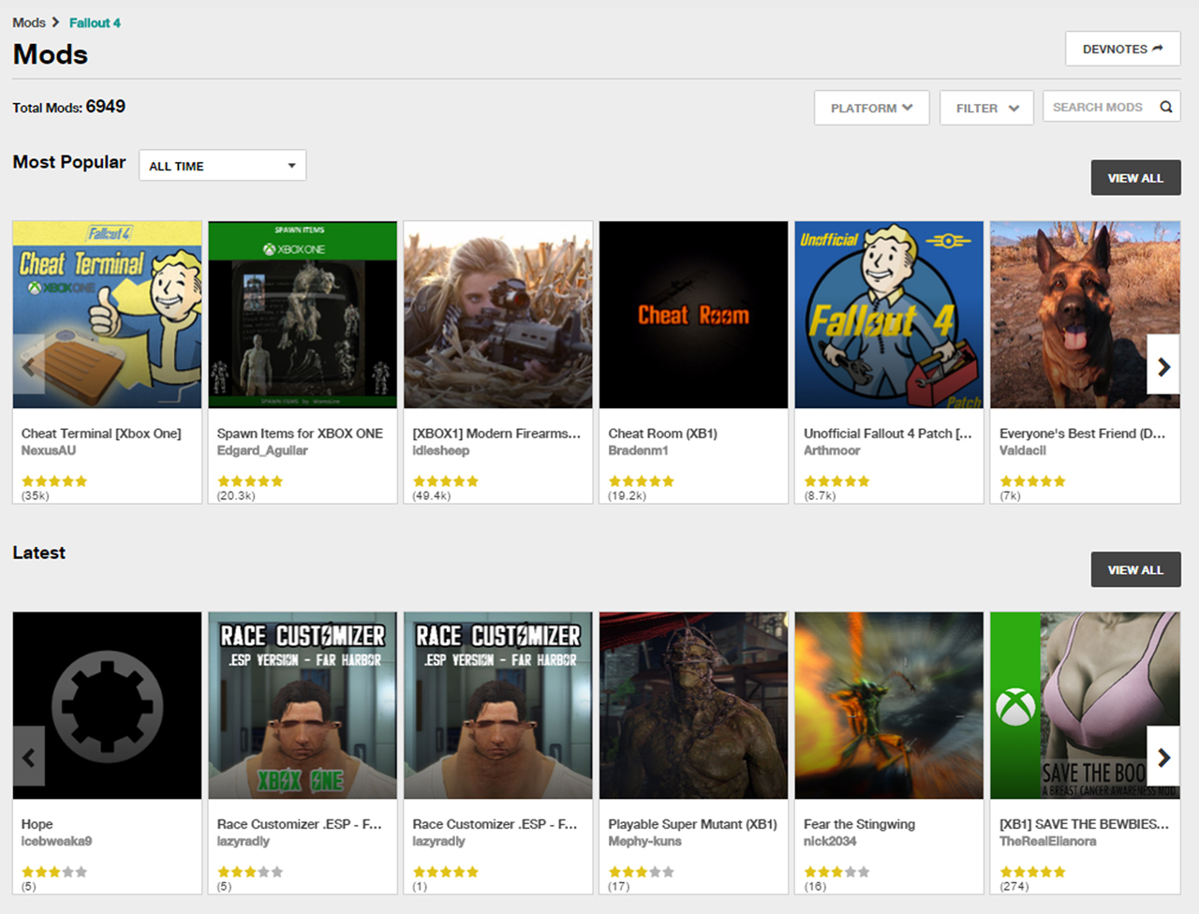Click Modern Firearms star rating
The image size is (1199, 914).
446,481
